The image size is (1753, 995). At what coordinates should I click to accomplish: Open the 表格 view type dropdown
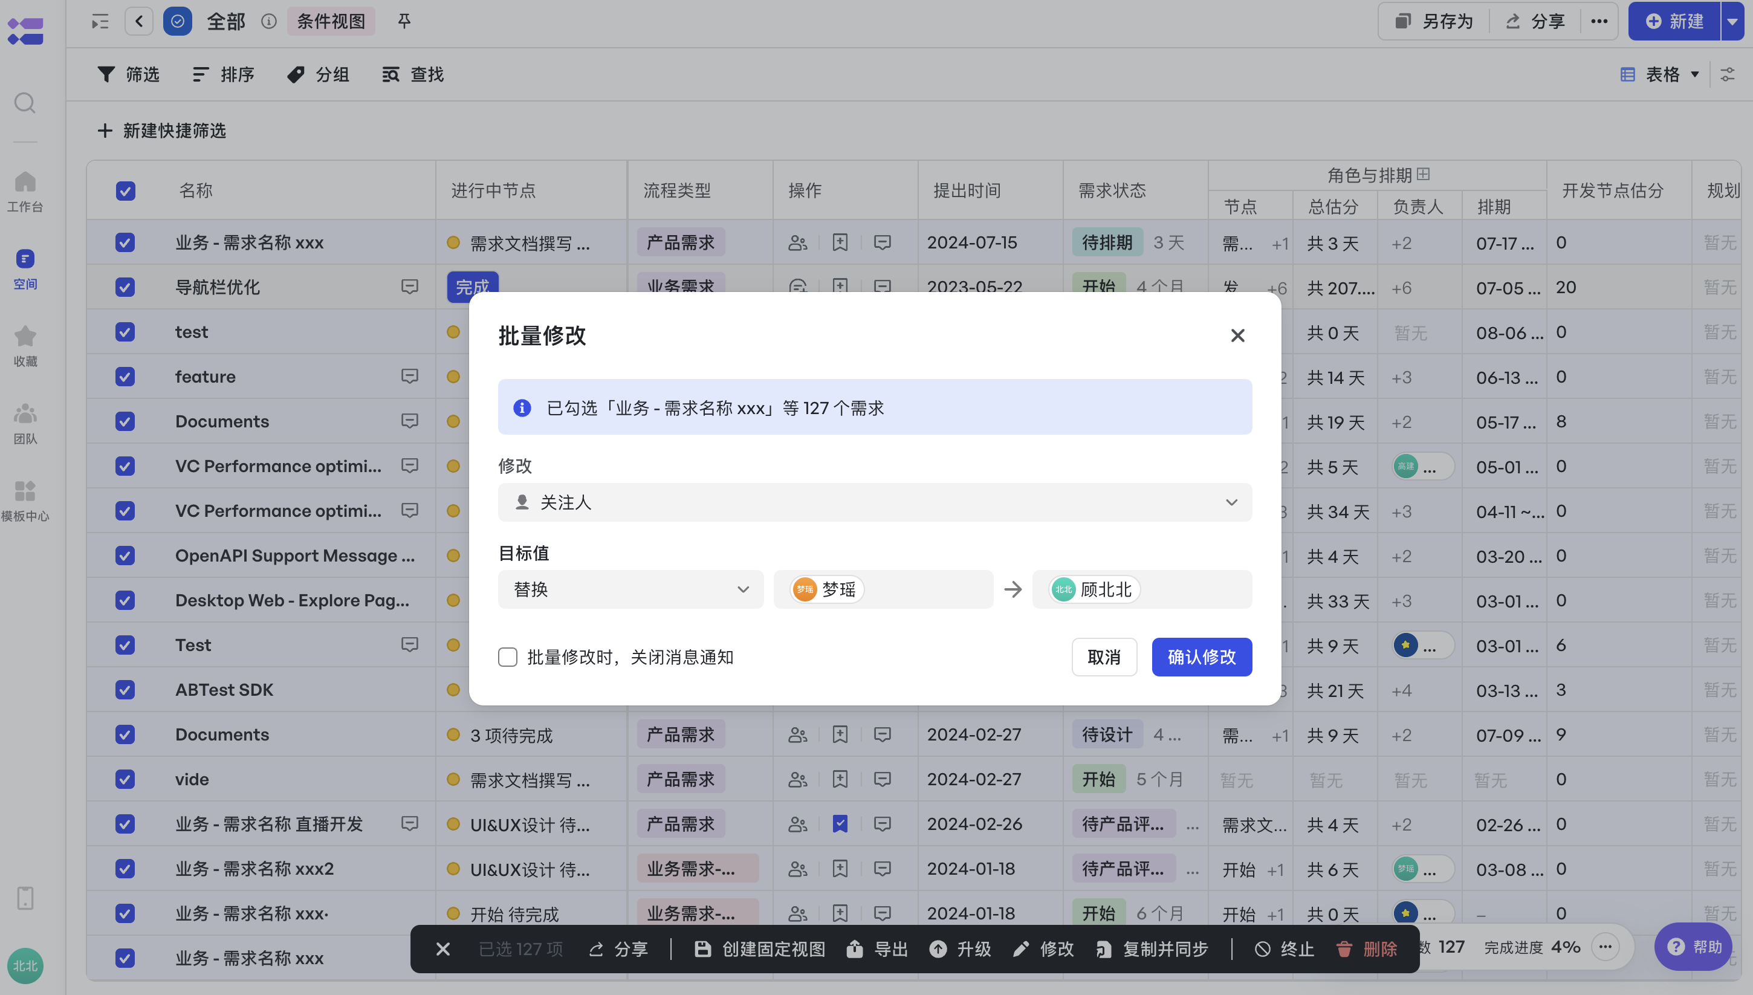coord(1660,74)
